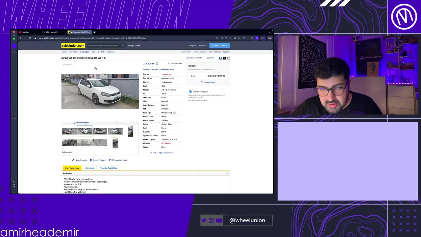
Task: Select the interior steering wheel thumbnail
Action: pyautogui.click(x=69, y=143)
